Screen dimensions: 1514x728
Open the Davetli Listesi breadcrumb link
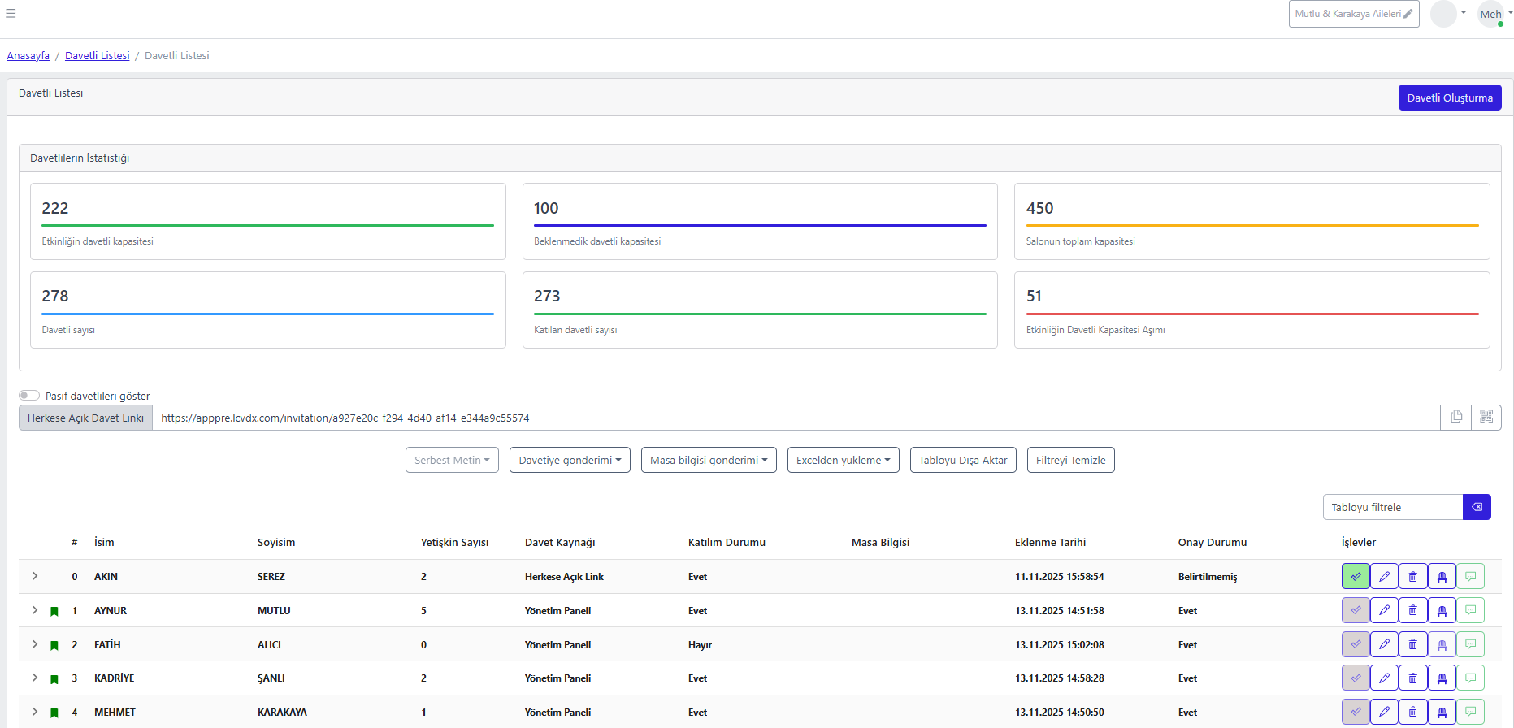97,55
